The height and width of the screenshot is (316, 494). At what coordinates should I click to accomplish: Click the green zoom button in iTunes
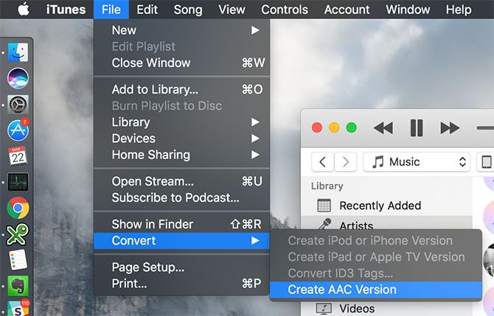coord(351,127)
